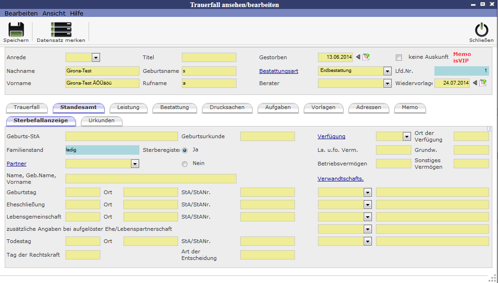Viewport: 498px width, 283px height.
Task: Click the Speichern save icon
Action: [x=16, y=30]
